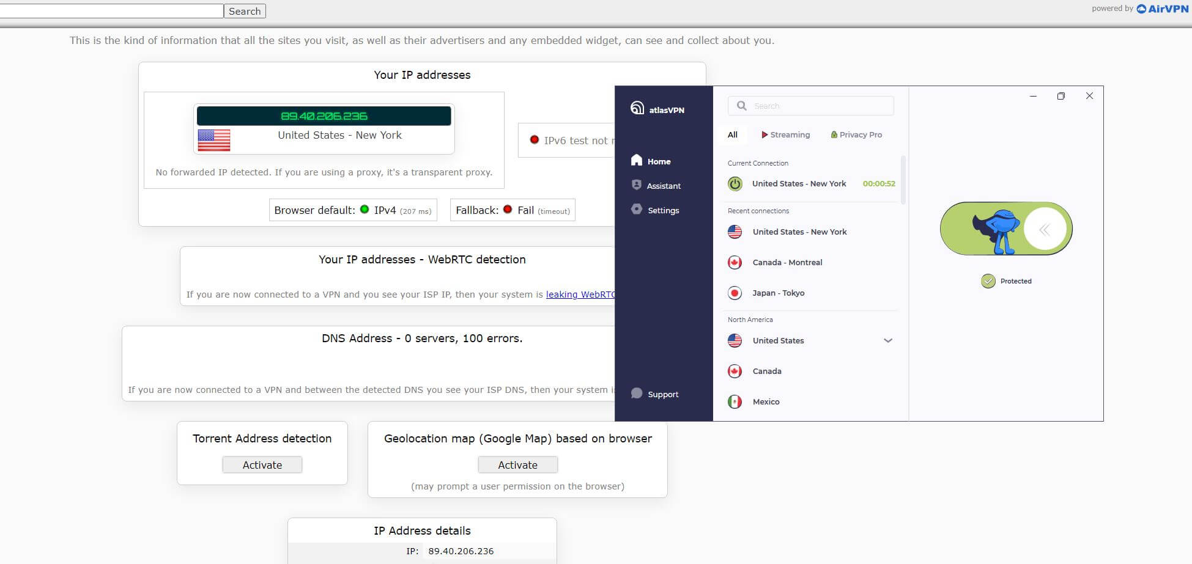Open the Assistant section in atlasVPN
This screenshot has width=1192, height=564.
click(x=656, y=185)
